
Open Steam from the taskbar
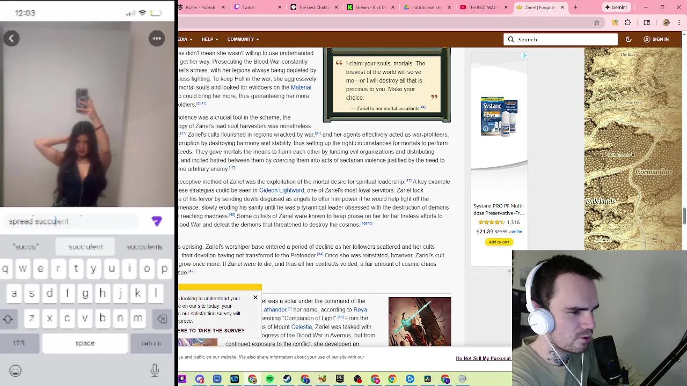(287, 379)
